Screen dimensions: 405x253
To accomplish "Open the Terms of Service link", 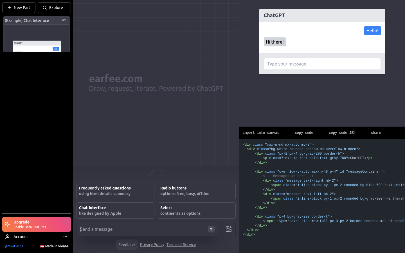I will (x=181, y=245).
